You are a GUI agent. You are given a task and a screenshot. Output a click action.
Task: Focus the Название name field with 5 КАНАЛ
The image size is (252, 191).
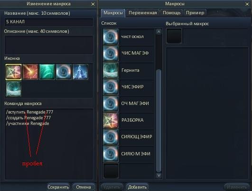49,22
